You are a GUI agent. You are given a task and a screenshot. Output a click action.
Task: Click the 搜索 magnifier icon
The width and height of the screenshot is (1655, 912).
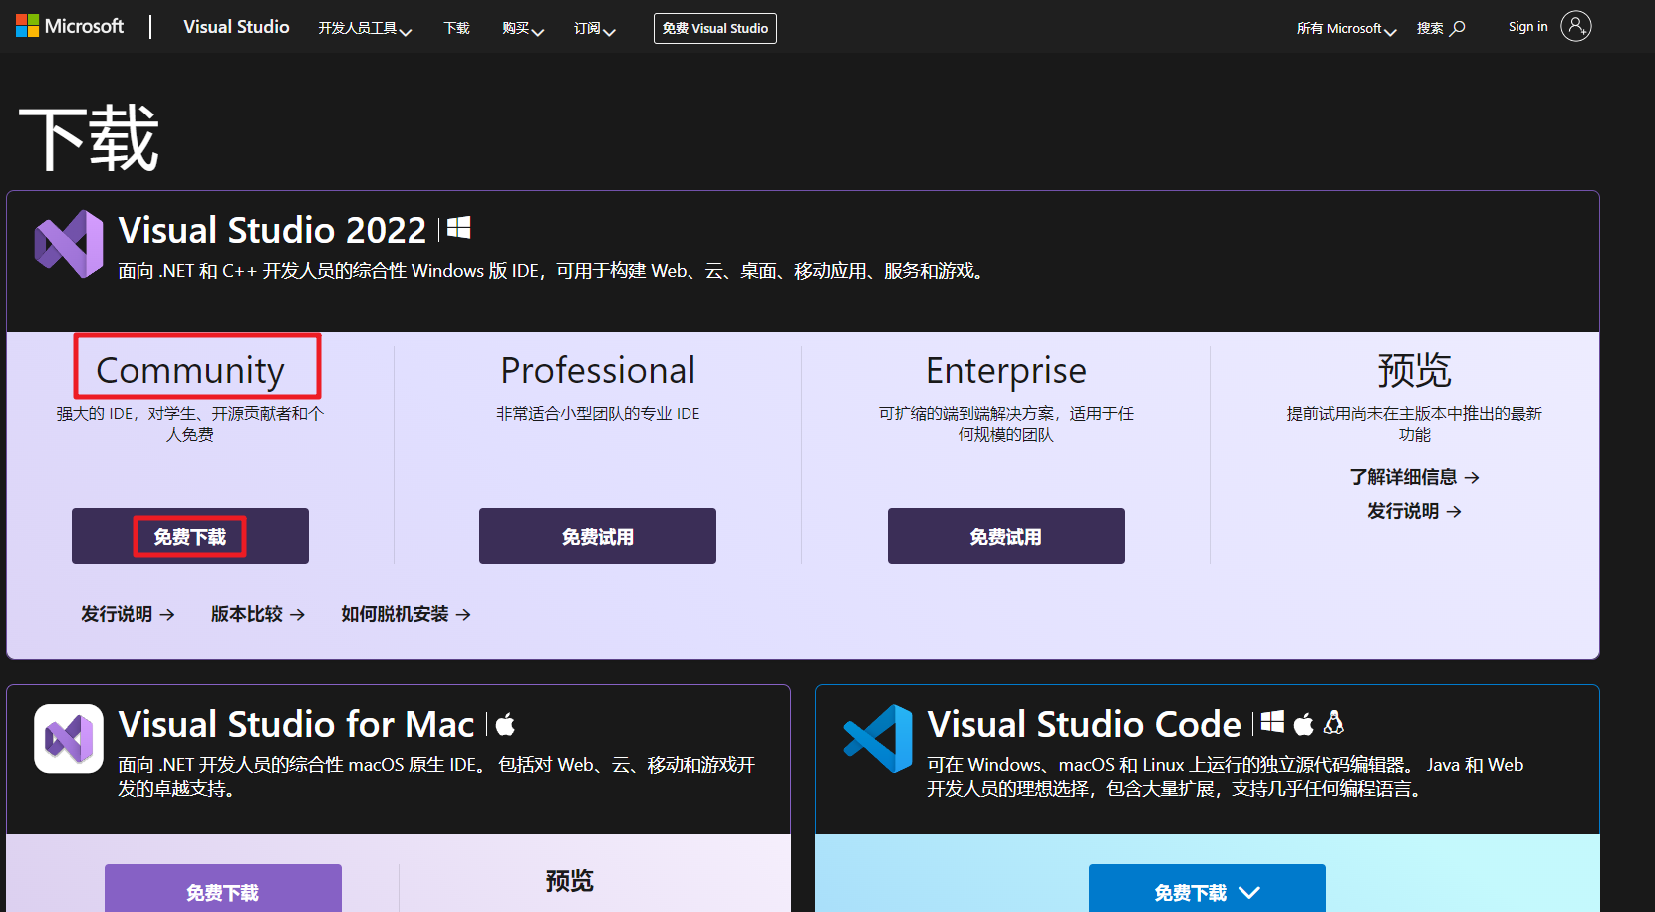pos(1458,28)
